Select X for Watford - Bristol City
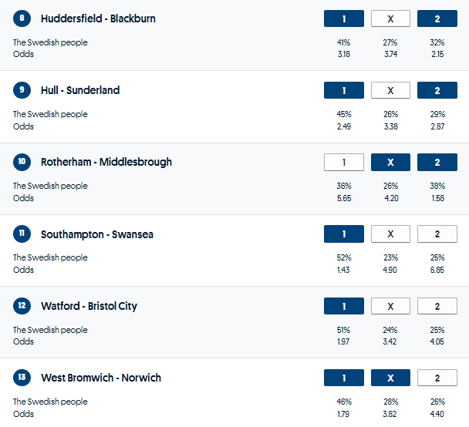 390,306
